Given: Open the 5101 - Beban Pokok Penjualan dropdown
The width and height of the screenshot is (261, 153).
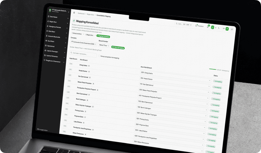Looking at the screenshot, I should (173, 94).
